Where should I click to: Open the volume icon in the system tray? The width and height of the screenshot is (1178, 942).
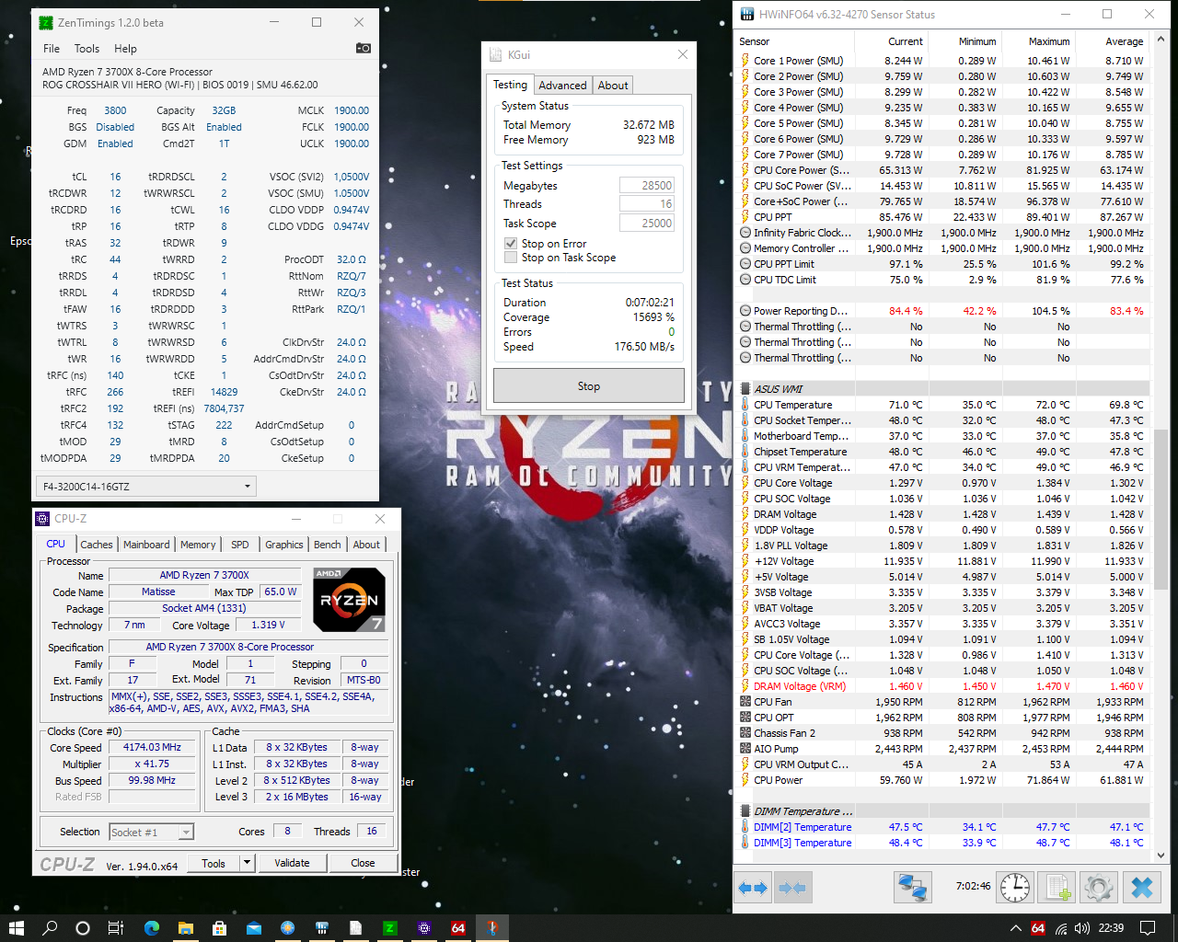pyautogui.click(x=1083, y=929)
